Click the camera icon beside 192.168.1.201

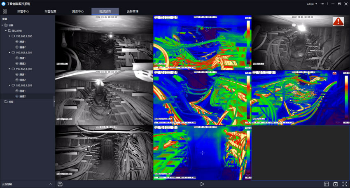pyautogui.click(x=14, y=53)
